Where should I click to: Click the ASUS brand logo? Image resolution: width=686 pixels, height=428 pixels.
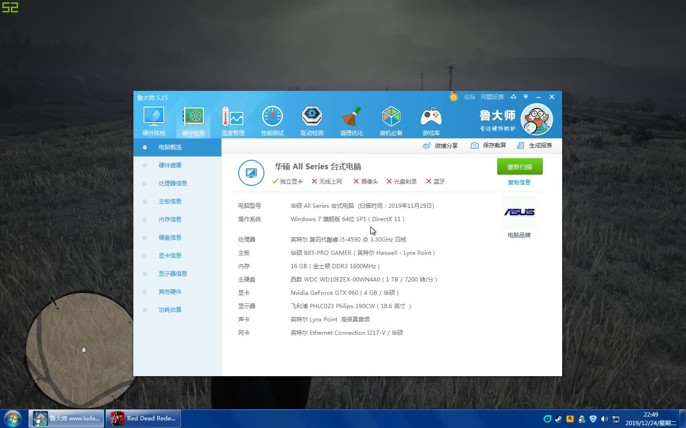(519, 212)
